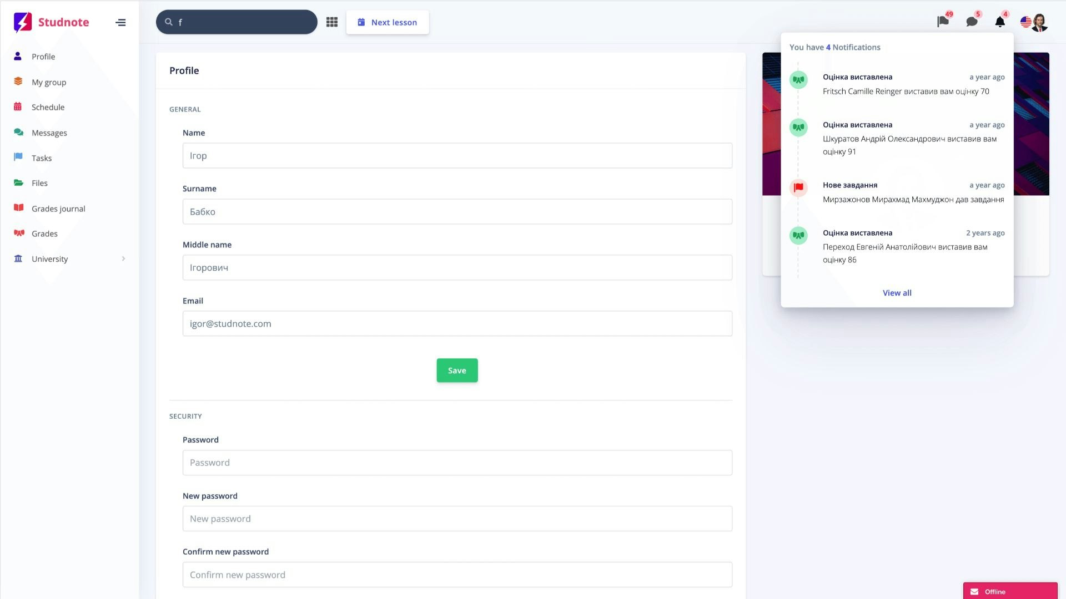Image resolution: width=1066 pixels, height=599 pixels.
Task: Focus the New password field
Action: (457, 519)
